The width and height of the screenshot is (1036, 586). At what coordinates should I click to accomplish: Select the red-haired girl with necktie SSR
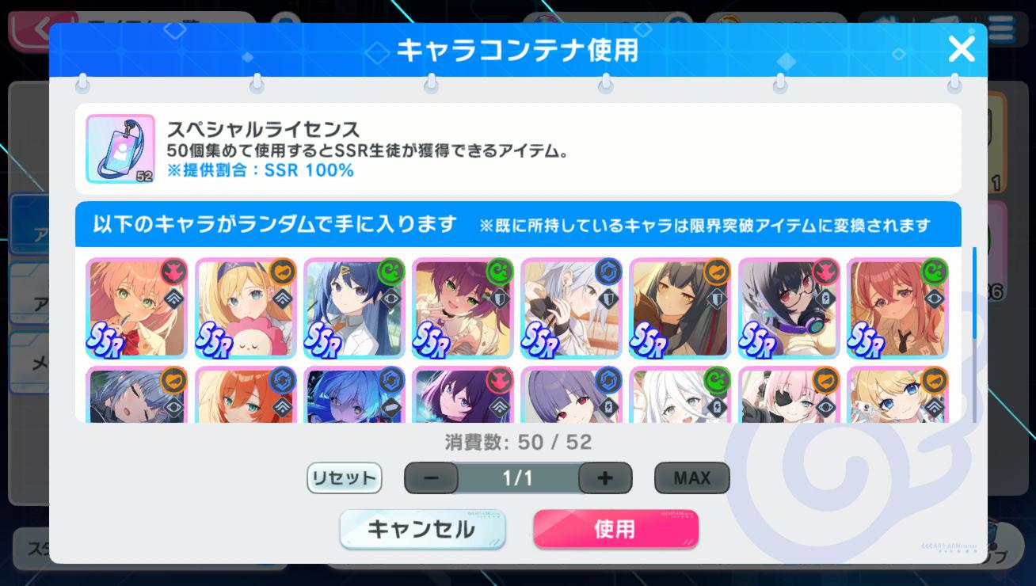point(897,308)
